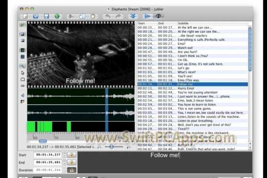Select subtitle row "You'll see!"
The width and height of the screenshot is (267, 178).
[x=192, y=76]
